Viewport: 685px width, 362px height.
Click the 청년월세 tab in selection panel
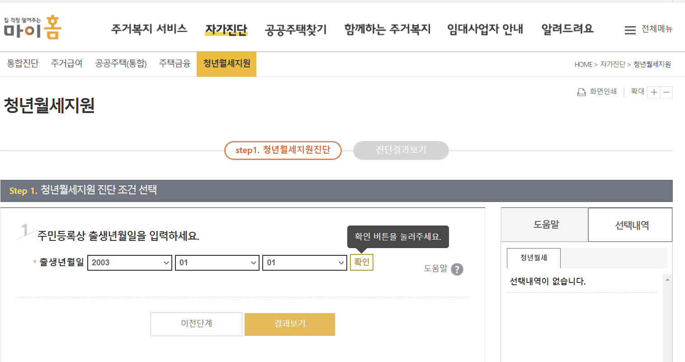[533, 258]
